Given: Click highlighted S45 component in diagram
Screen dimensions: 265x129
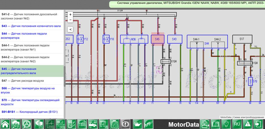Looking at the screenshot, I should pyautogui.click(x=158, y=39).
